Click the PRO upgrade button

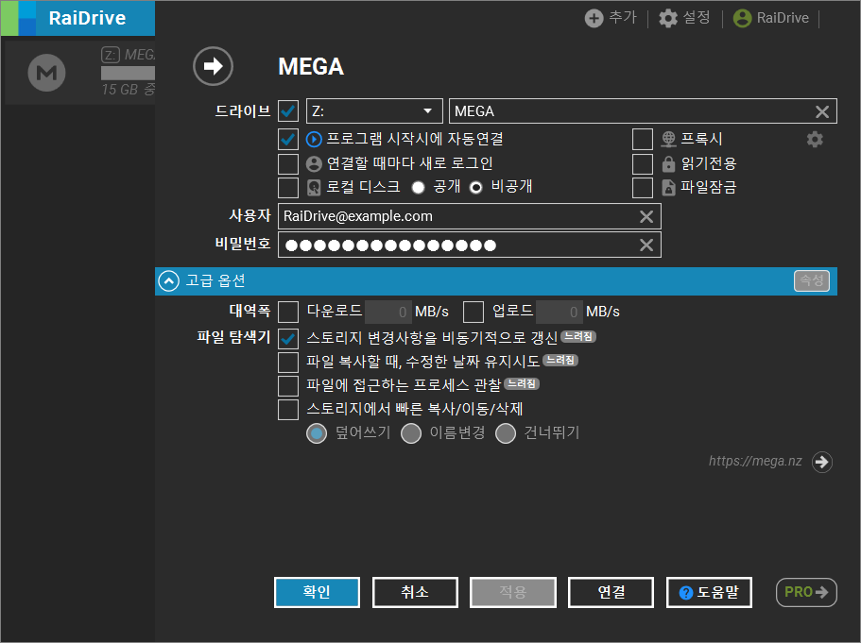click(806, 593)
